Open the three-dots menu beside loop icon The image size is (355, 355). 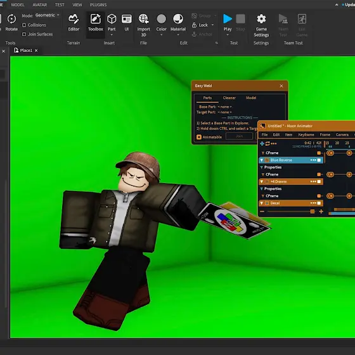point(273,143)
